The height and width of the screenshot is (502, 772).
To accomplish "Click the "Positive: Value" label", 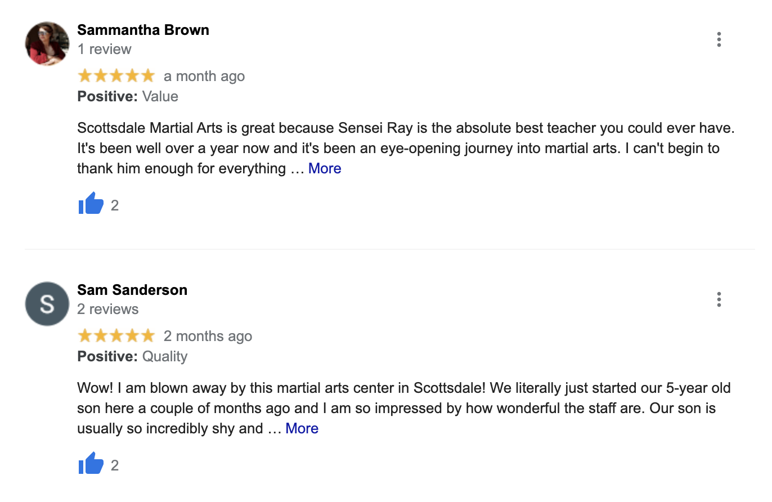I will click(128, 96).
